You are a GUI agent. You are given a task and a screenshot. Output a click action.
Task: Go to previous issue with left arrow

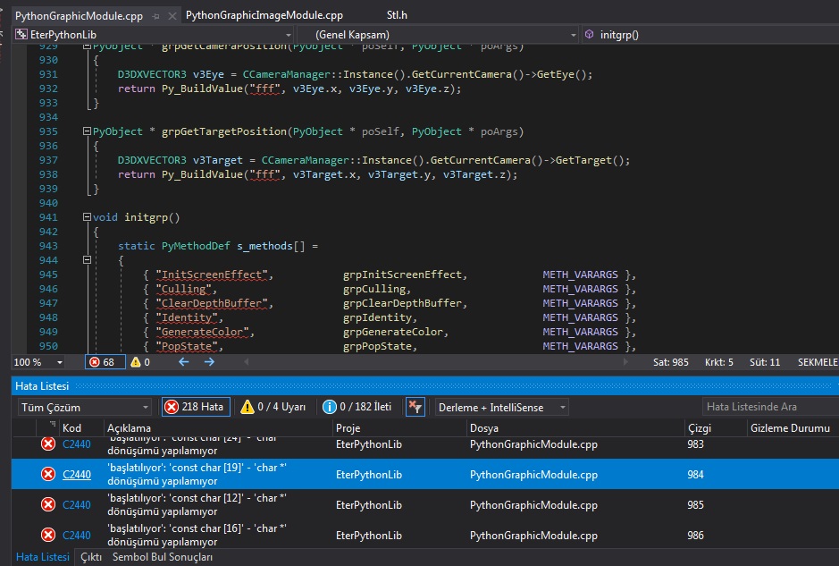[x=183, y=362]
